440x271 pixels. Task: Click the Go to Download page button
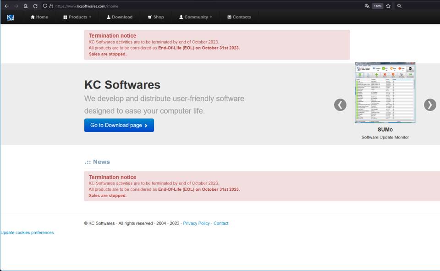click(119, 125)
